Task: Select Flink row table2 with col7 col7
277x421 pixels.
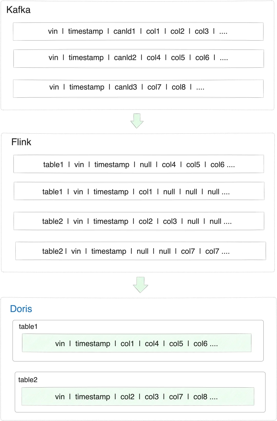Action: [x=141, y=251]
